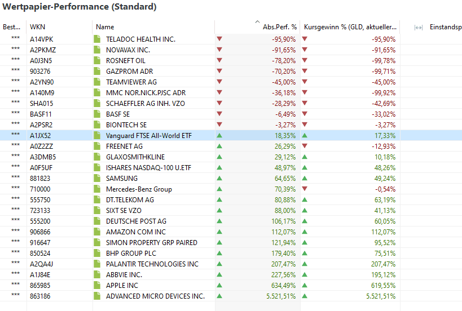Click the GAZPROM ADR security icon
The image size is (462, 311).
(97, 71)
